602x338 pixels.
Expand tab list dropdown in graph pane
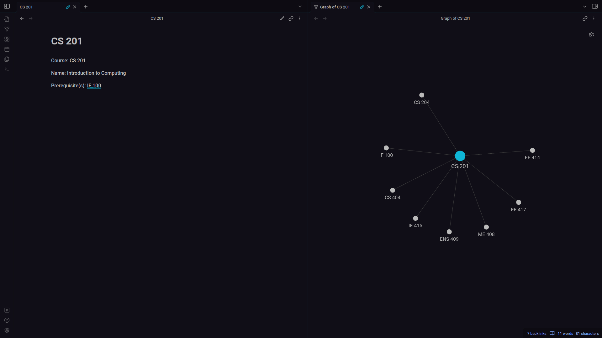click(584, 7)
